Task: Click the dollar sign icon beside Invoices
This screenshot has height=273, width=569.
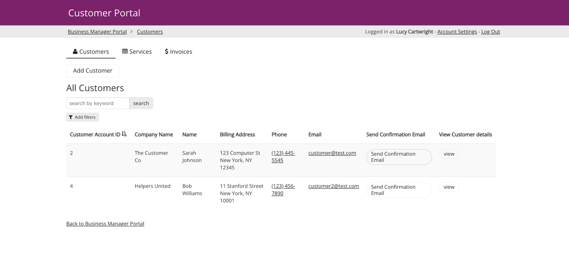Action: (166, 51)
